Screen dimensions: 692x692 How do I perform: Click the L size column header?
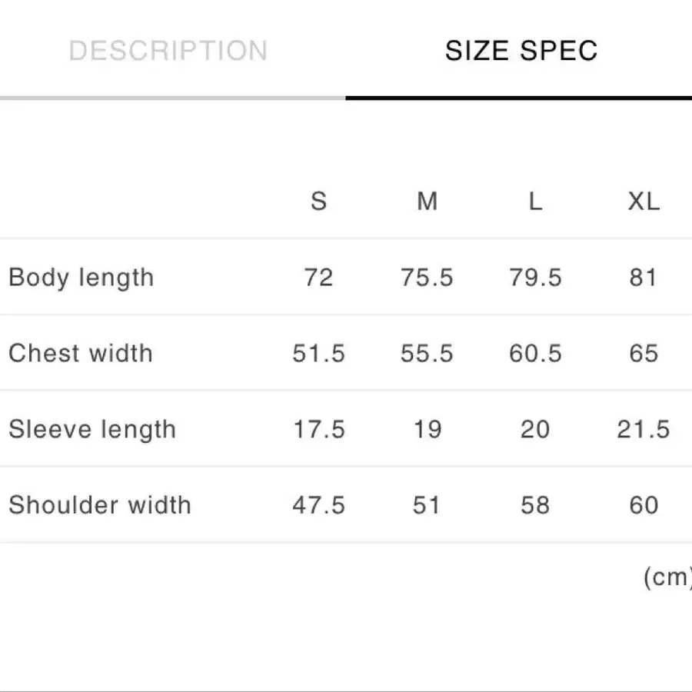(535, 201)
